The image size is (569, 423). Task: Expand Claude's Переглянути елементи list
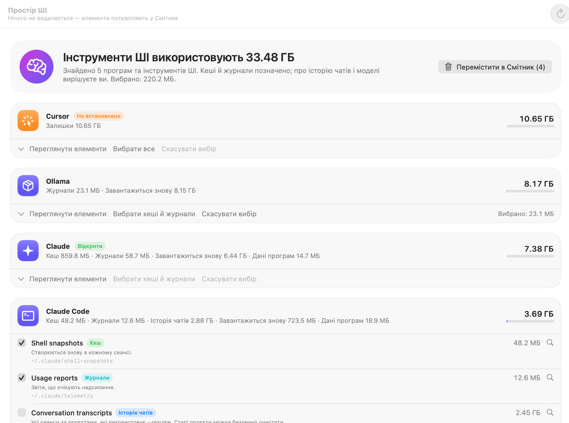(62, 279)
